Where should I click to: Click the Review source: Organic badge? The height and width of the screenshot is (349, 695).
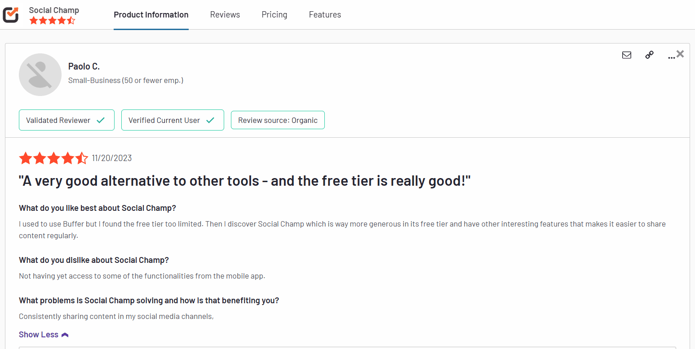coord(278,120)
